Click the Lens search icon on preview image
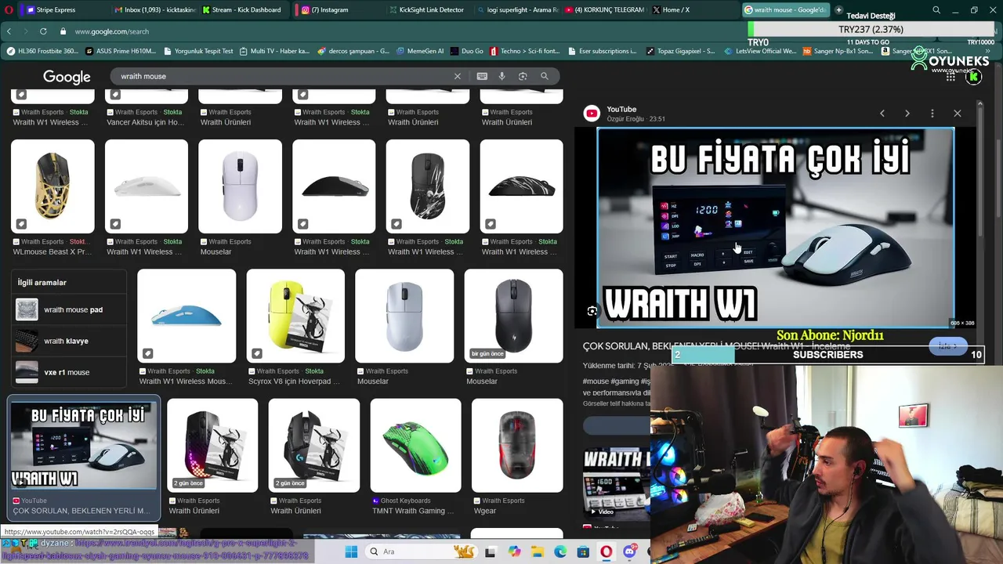 pos(592,311)
